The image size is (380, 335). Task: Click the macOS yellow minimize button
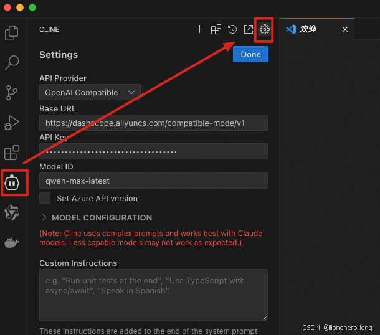(20, 7)
